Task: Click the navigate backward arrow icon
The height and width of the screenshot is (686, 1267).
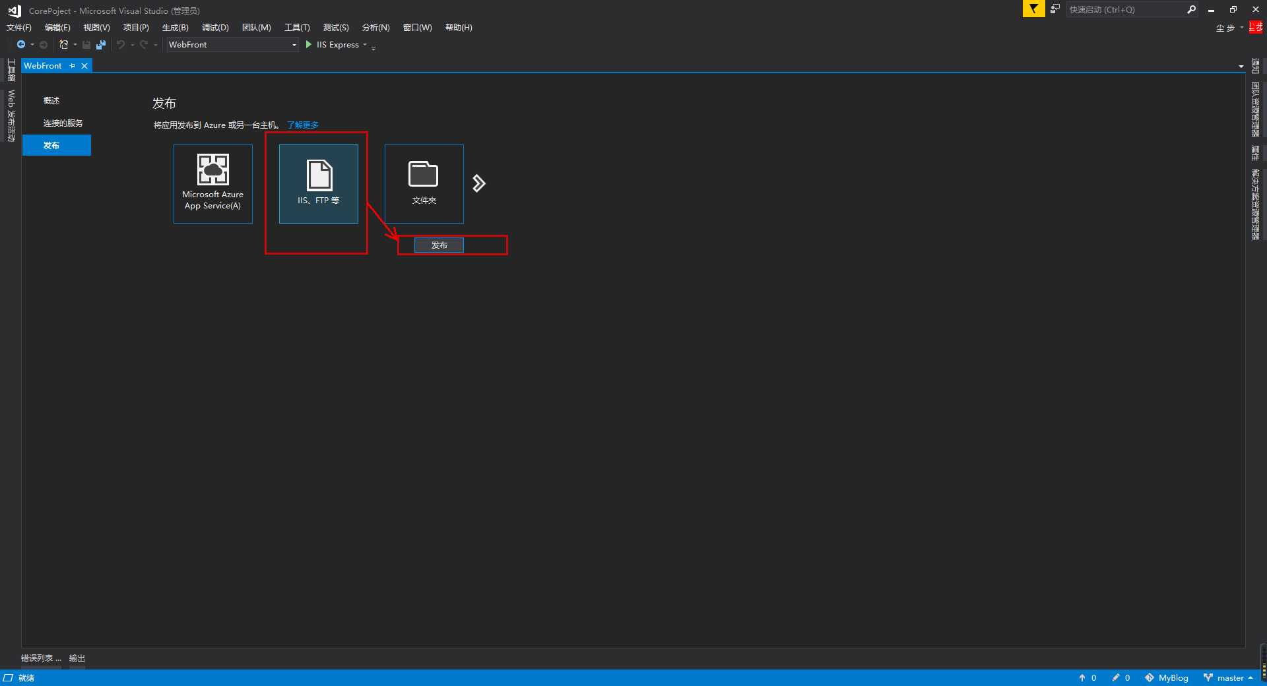Action: 21,45
